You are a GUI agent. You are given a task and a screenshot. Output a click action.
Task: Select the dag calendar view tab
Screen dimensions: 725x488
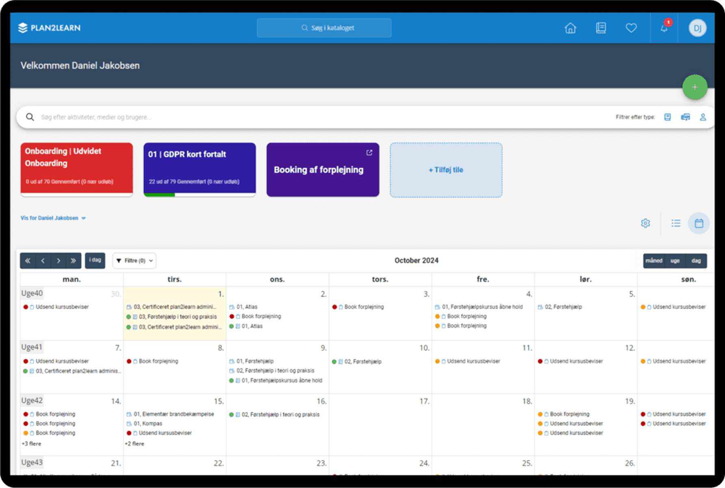[x=696, y=261]
